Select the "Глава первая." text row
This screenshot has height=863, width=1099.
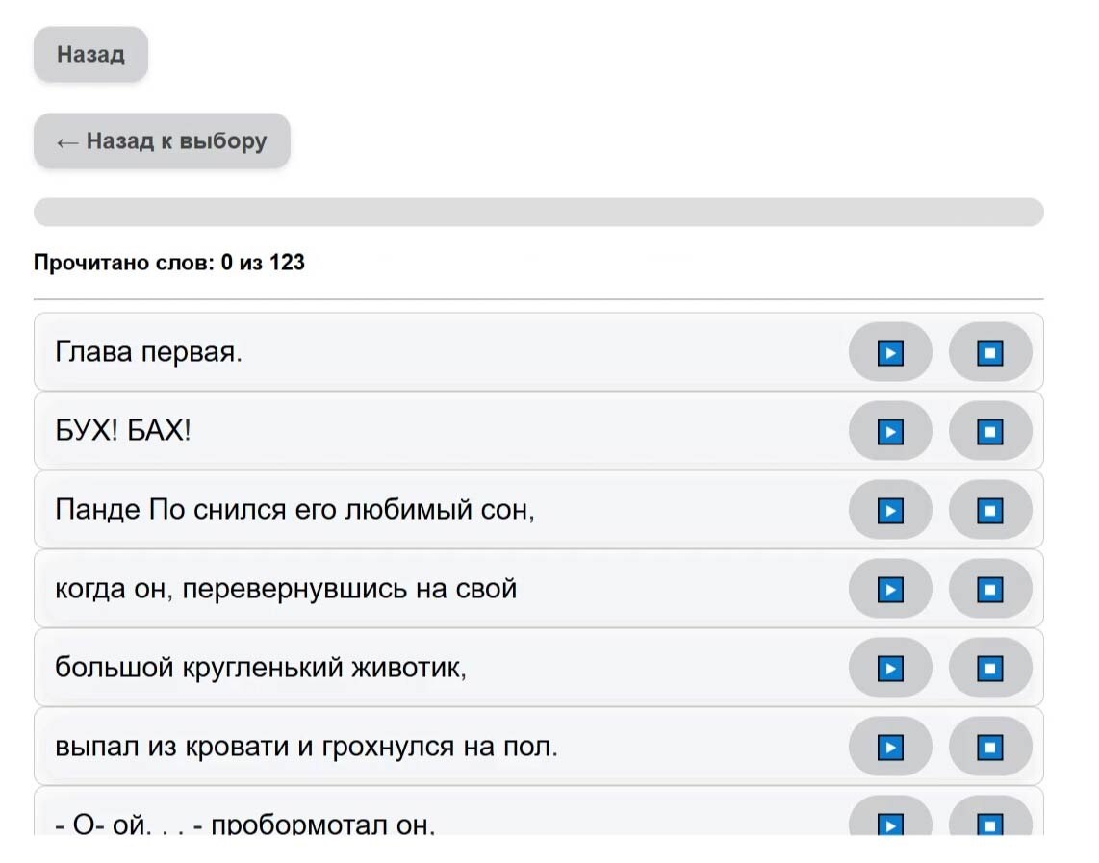click(149, 353)
